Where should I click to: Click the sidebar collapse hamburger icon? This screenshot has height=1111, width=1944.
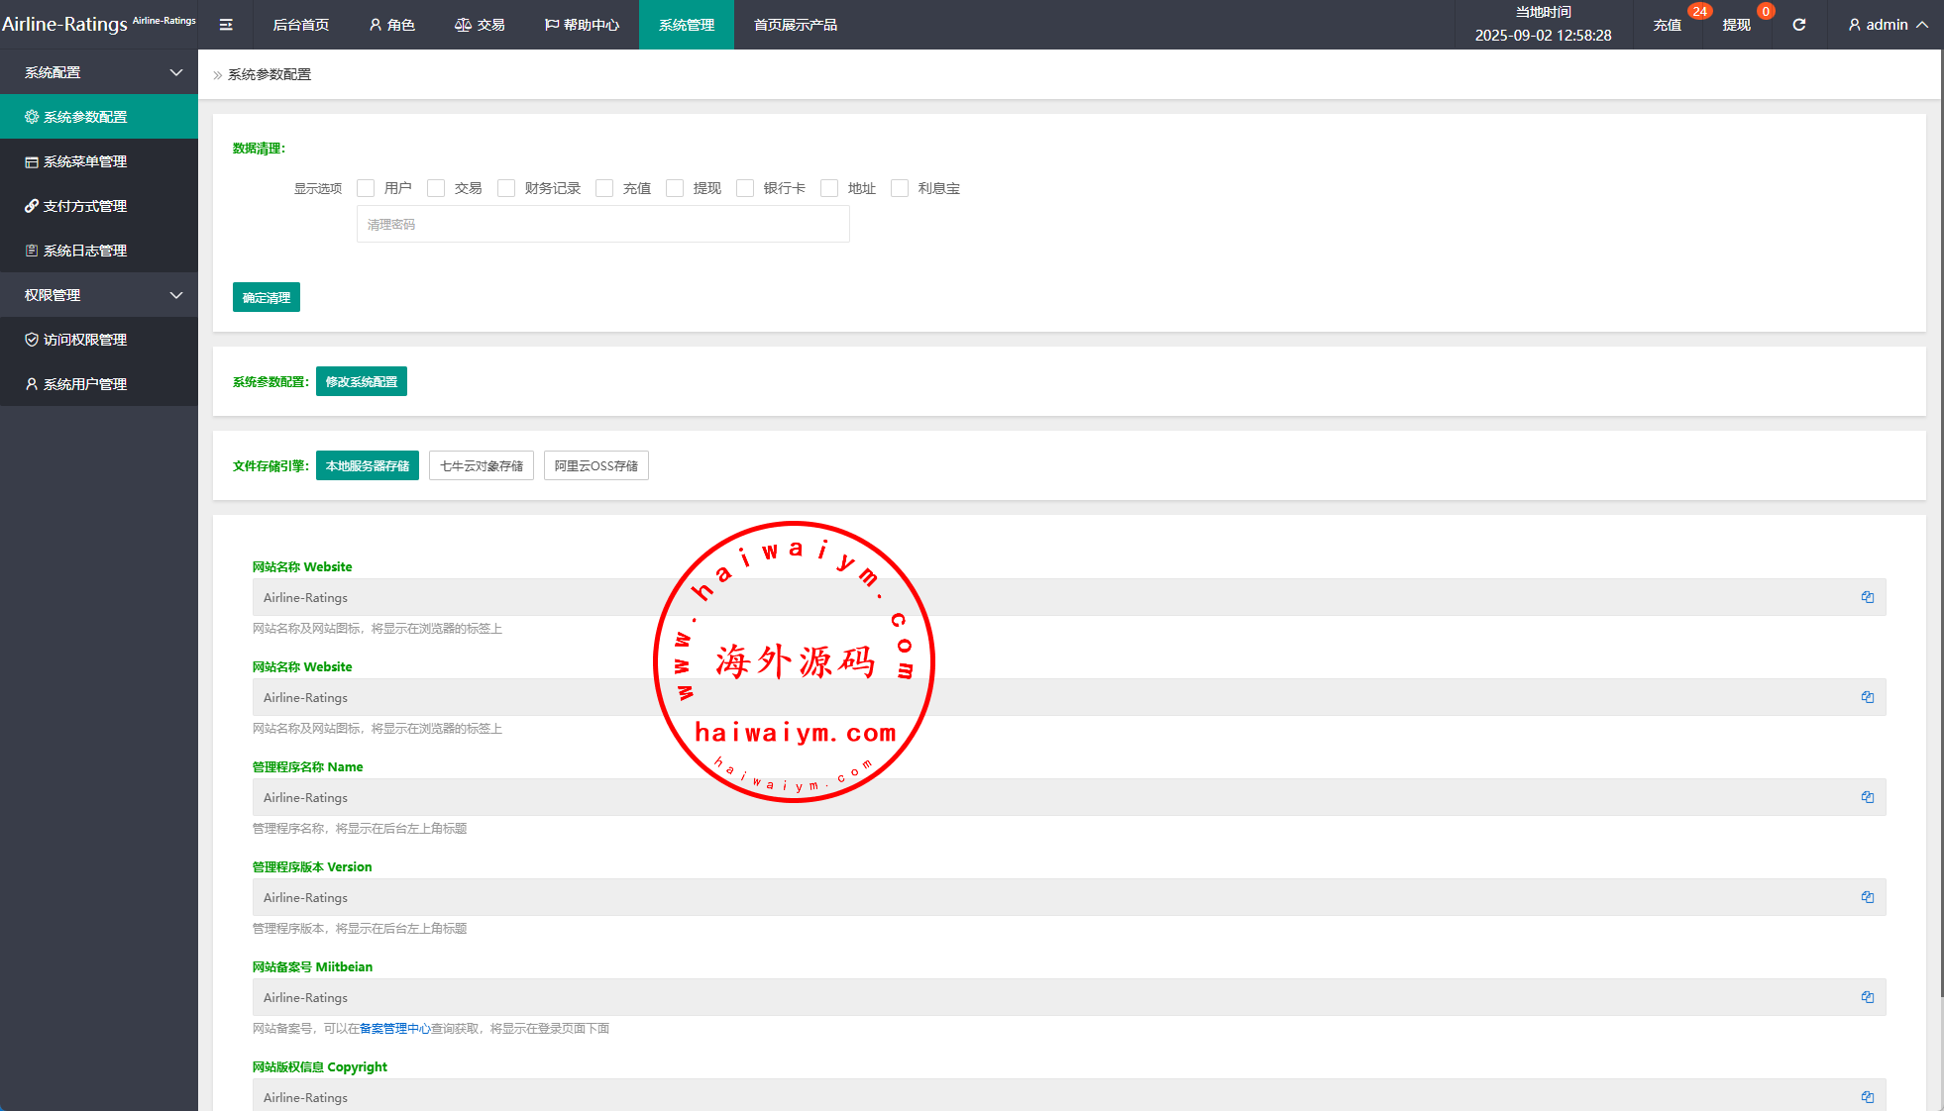click(226, 25)
